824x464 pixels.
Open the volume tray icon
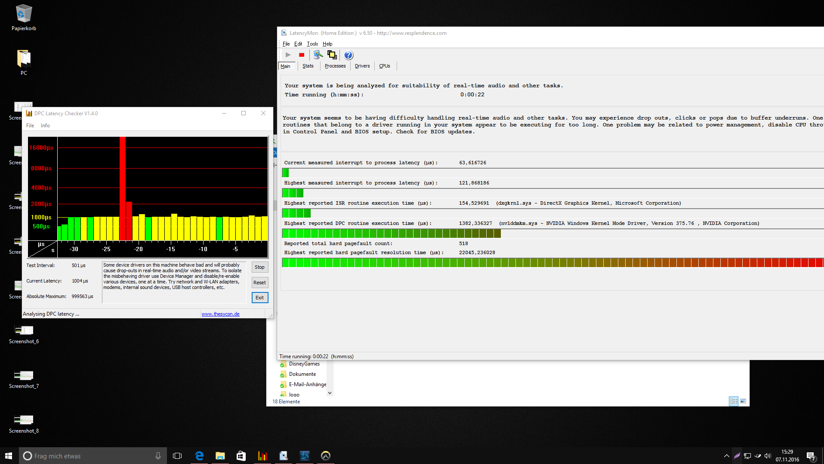pos(768,456)
